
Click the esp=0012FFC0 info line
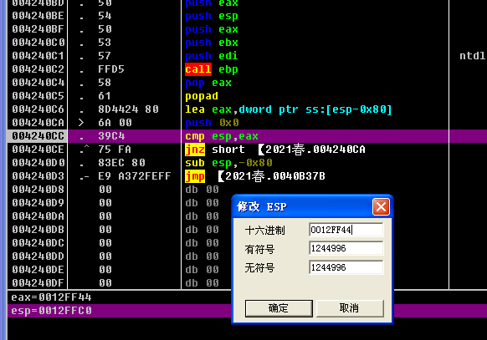pos(51,311)
